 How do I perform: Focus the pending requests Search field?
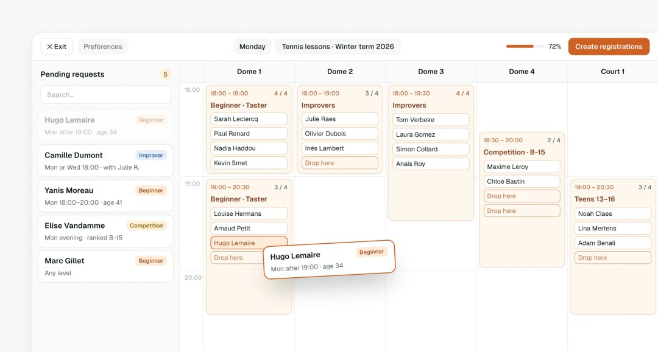pyautogui.click(x=106, y=95)
